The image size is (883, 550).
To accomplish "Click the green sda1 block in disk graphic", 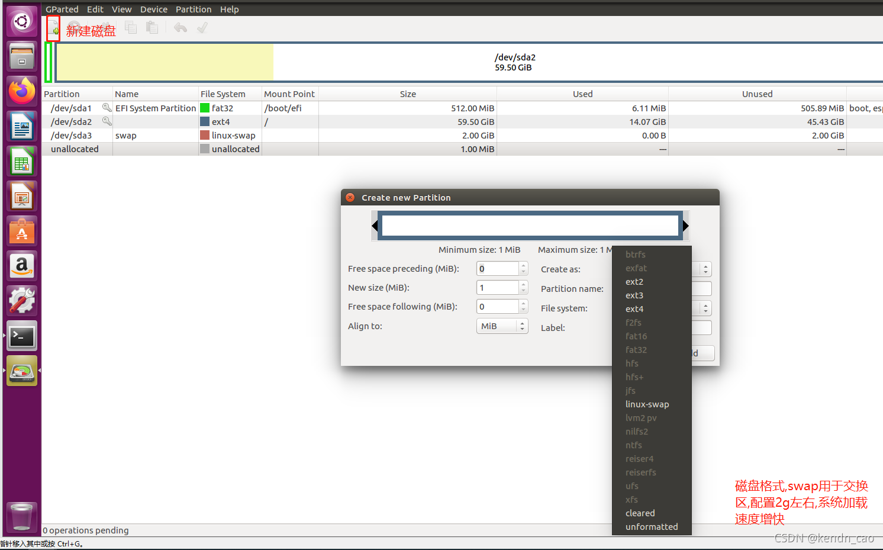I will coord(49,62).
